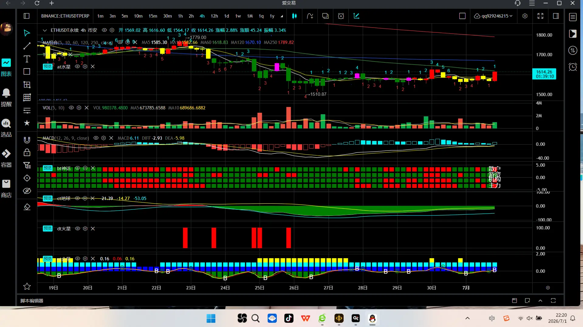The width and height of the screenshot is (583, 327).
Task: Open the 商店 store section
Action: [6, 189]
